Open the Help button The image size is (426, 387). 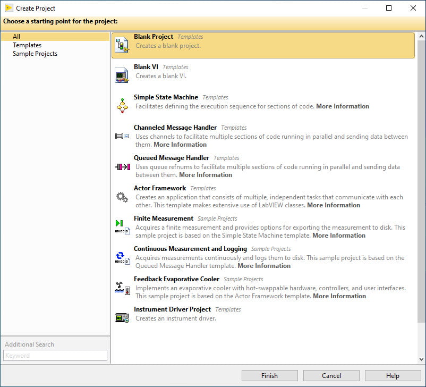tap(393, 376)
